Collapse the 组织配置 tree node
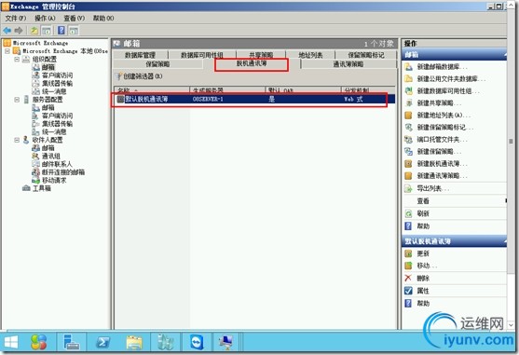 pyautogui.click(x=17, y=60)
